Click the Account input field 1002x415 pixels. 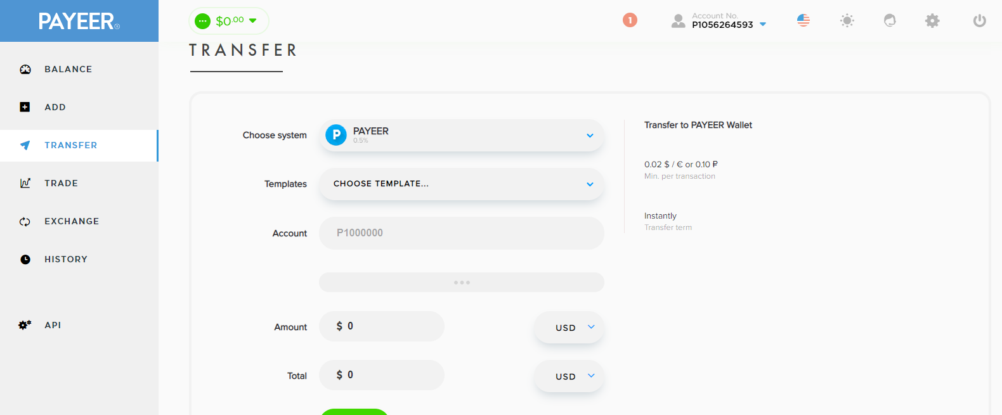pos(462,233)
